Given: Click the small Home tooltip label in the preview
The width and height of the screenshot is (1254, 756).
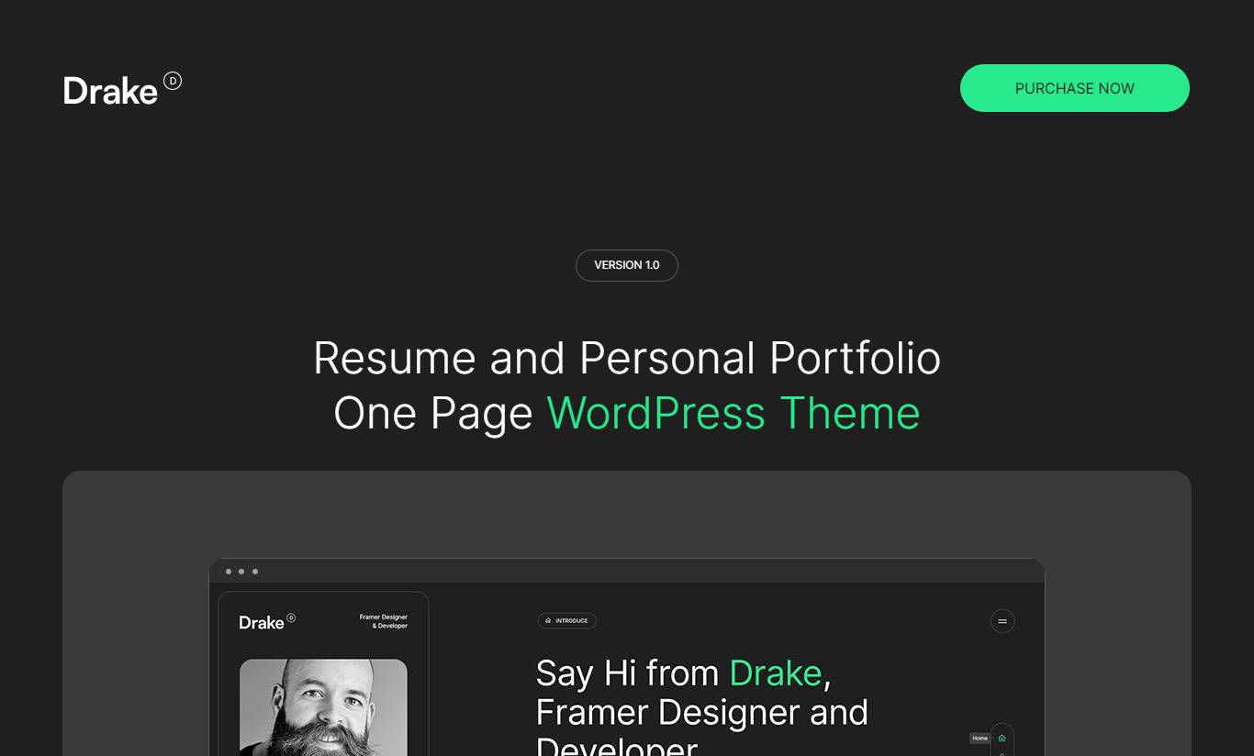Looking at the screenshot, I should click(x=980, y=738).
